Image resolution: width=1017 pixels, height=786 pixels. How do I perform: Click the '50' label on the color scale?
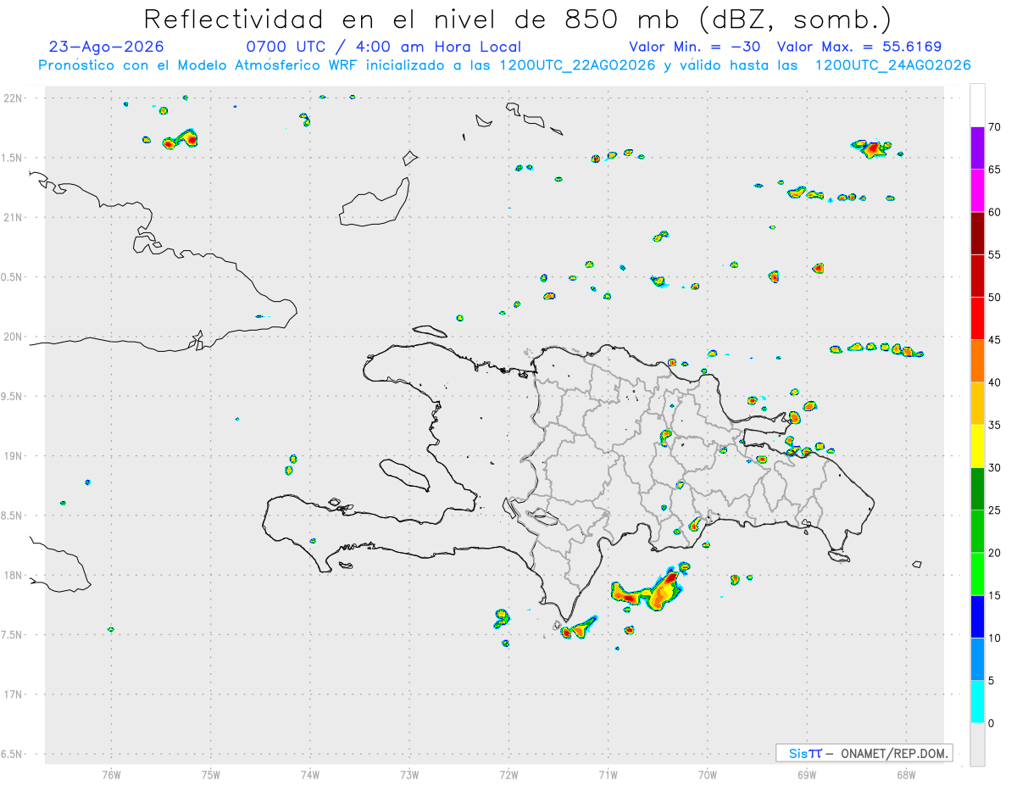pyautogui.click(x=995, y=298)
